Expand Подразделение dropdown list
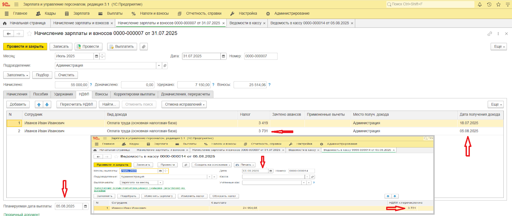 [159, 66]
